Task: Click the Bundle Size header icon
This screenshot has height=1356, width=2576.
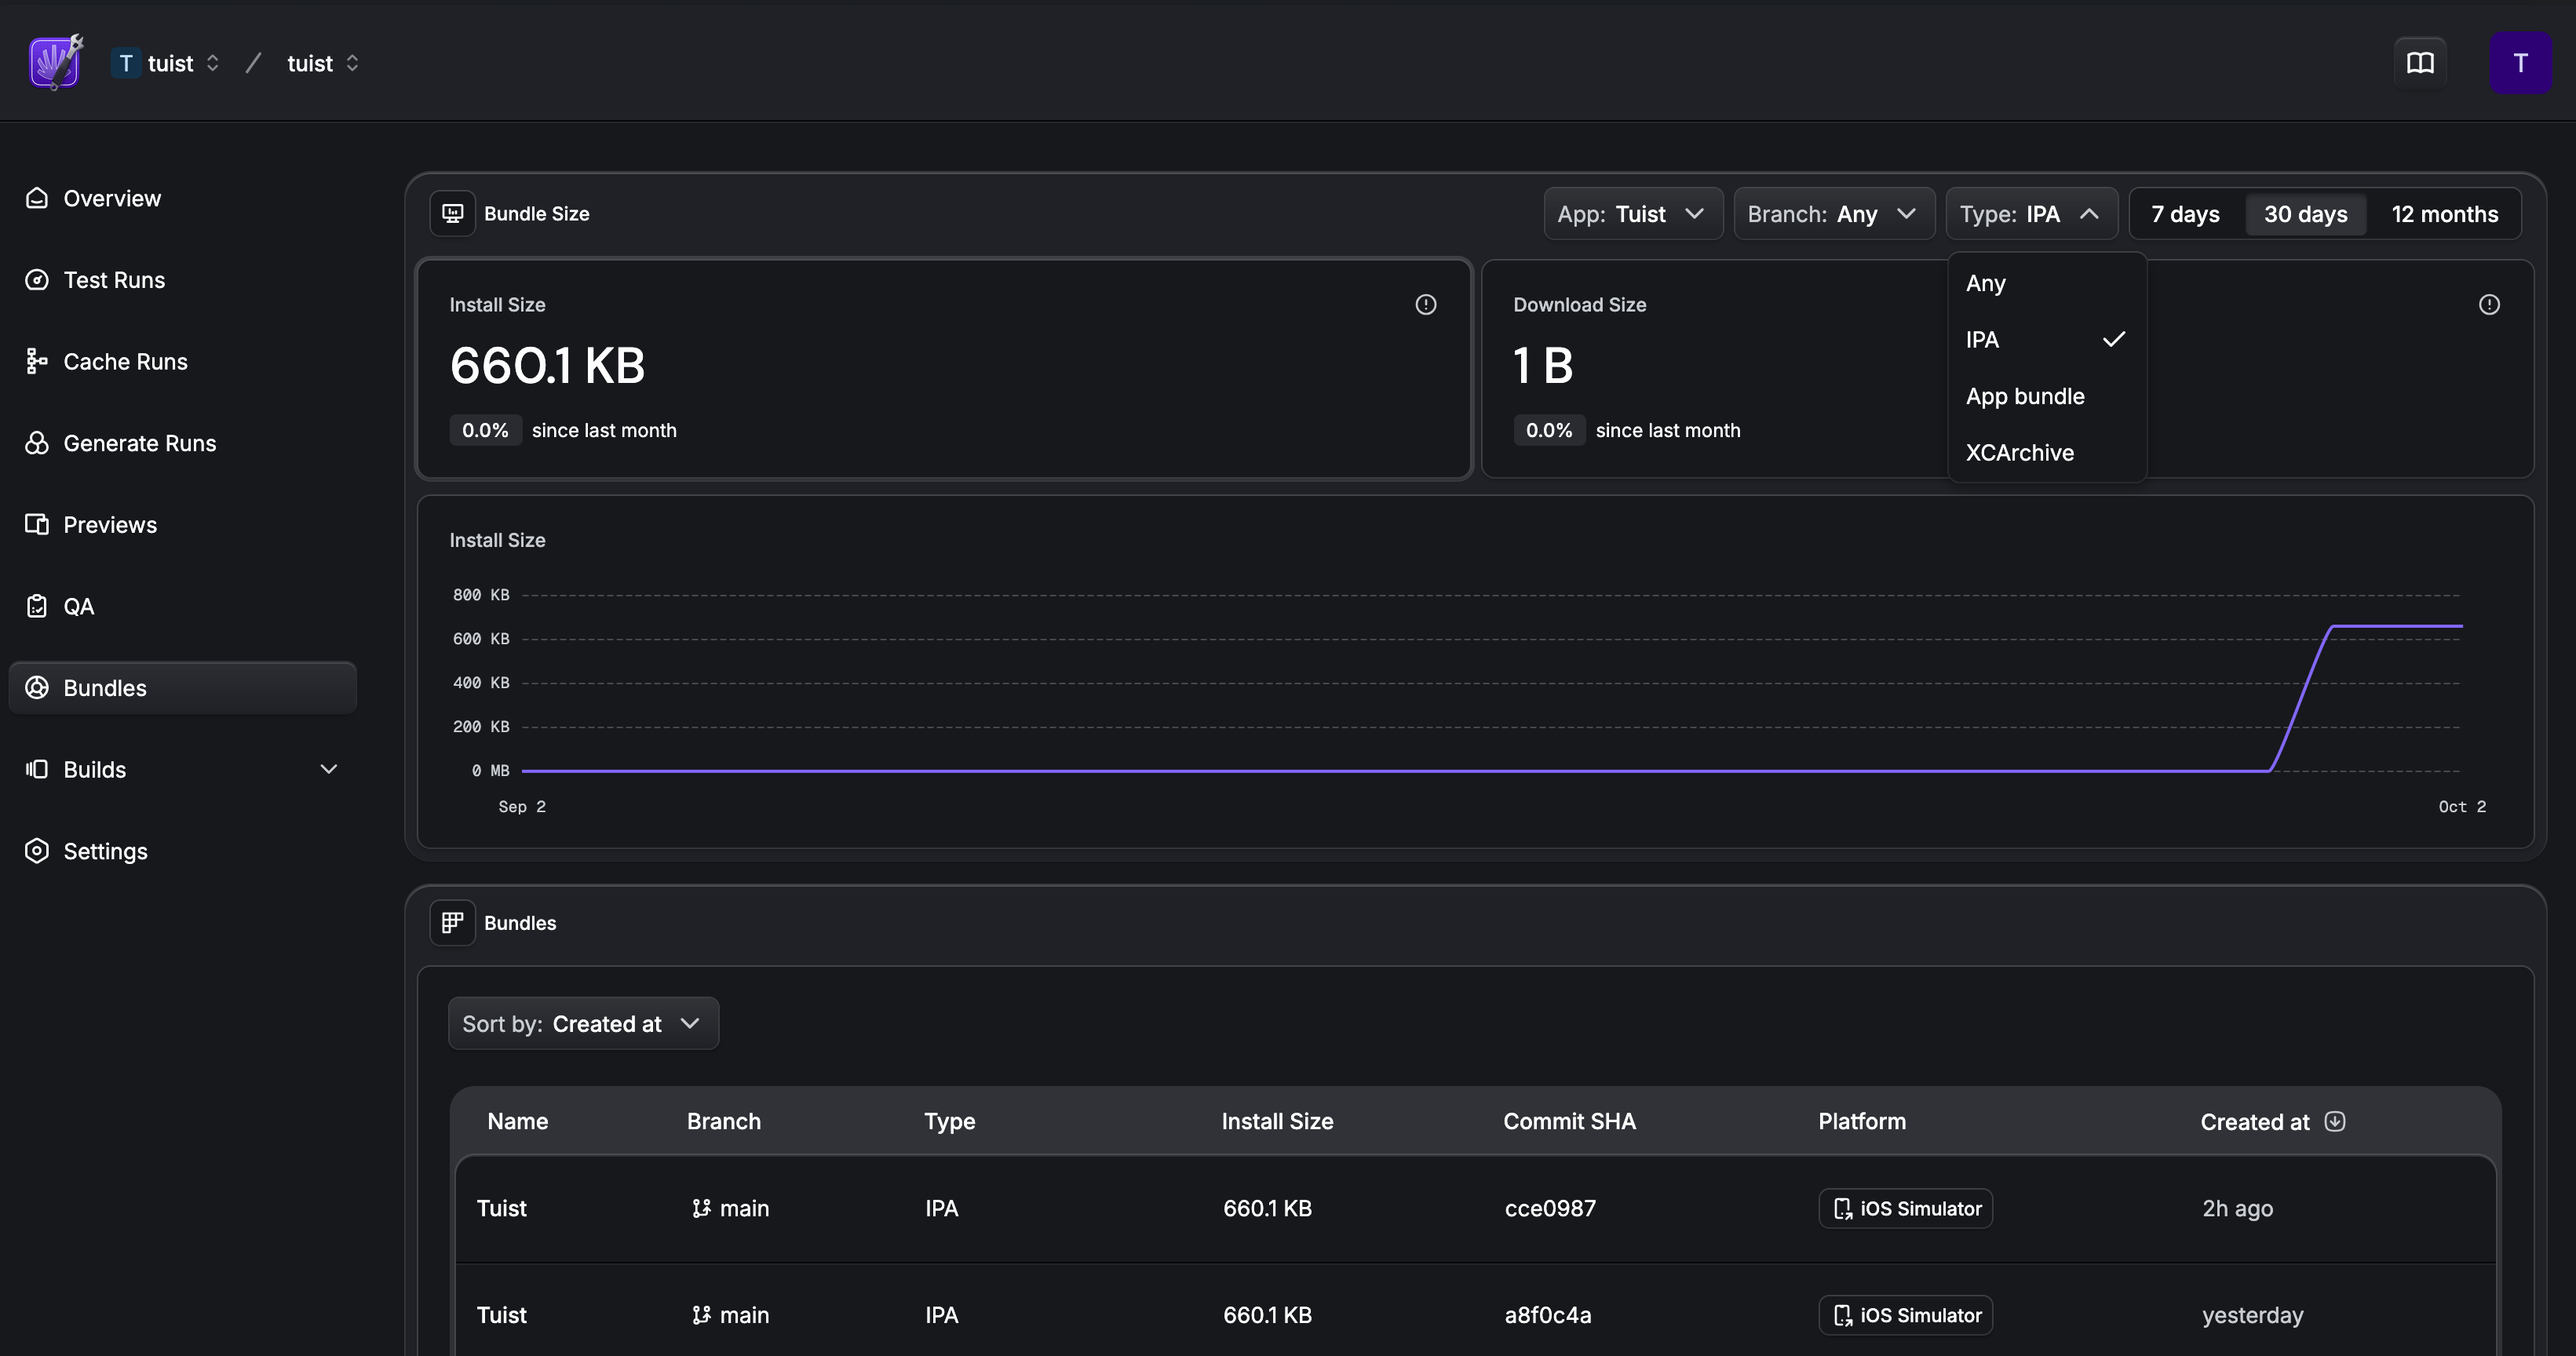Action: 452,213
